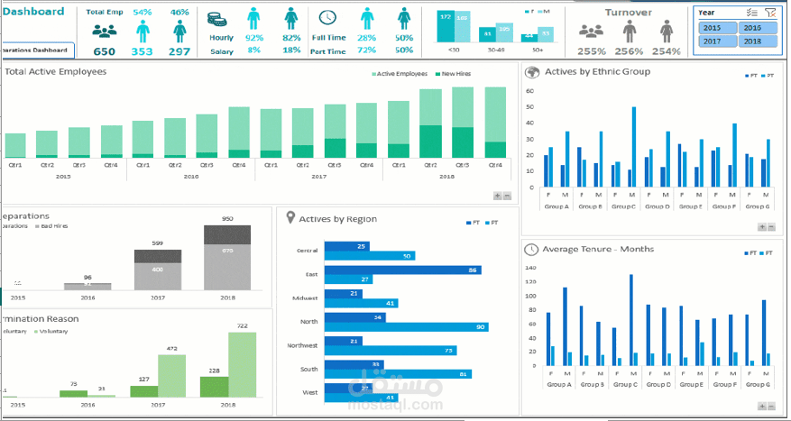The image size is (791, 421).
Task: Toggle multi-select in the Year slicer
Action: pos(751,13)
